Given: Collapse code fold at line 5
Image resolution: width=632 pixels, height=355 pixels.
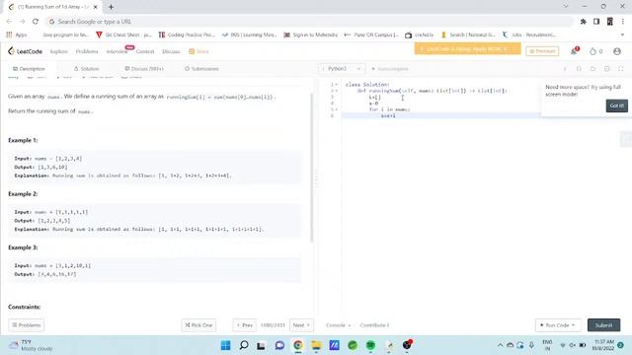Looking at the screenshot, I should coord(337,109).
